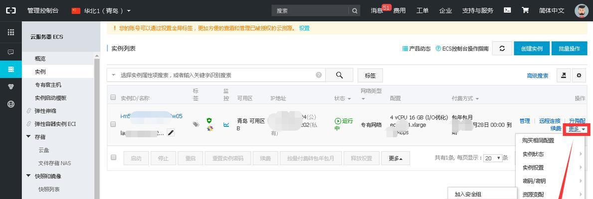Viewport: 593px width, 199px height.
Task: Click the green running status icon
Action: (338, 121)
